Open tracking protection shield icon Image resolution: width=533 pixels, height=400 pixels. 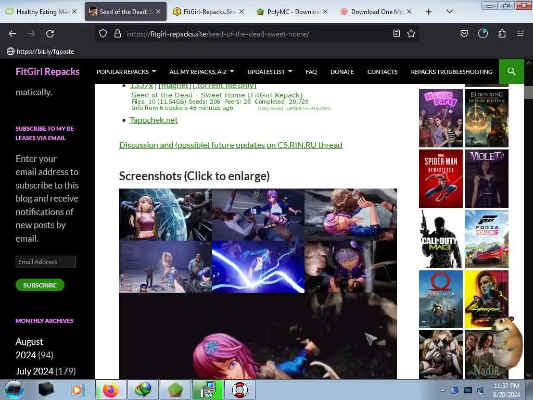click(x=103, y=34)
